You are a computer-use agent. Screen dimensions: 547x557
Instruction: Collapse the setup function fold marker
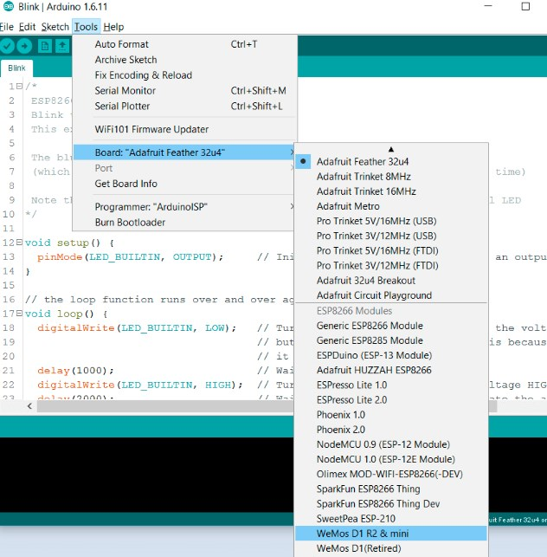[19, 243]
